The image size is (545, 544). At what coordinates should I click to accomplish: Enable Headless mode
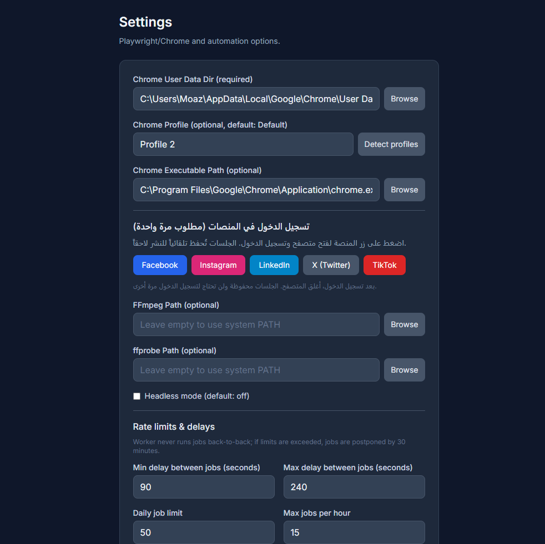pyautogui.click(x=137, y=396)
